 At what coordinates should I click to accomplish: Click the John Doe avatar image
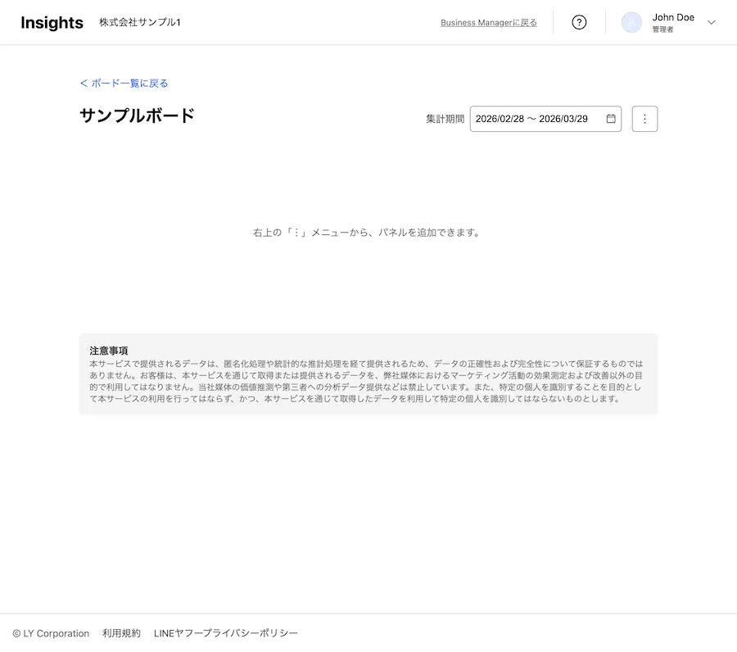(x=631, y=23)
